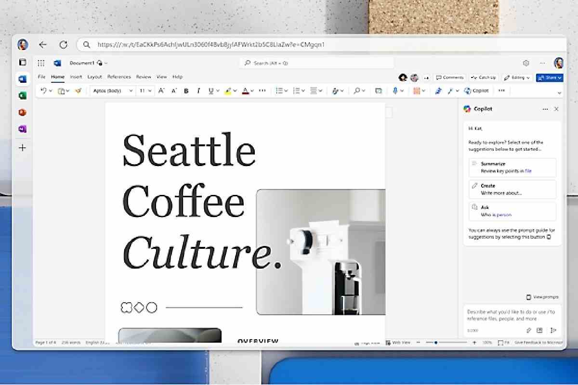578x385 pixels.
Task: Open the Aptos (Body) font dropdown
Action: click(x=112, y=90)
